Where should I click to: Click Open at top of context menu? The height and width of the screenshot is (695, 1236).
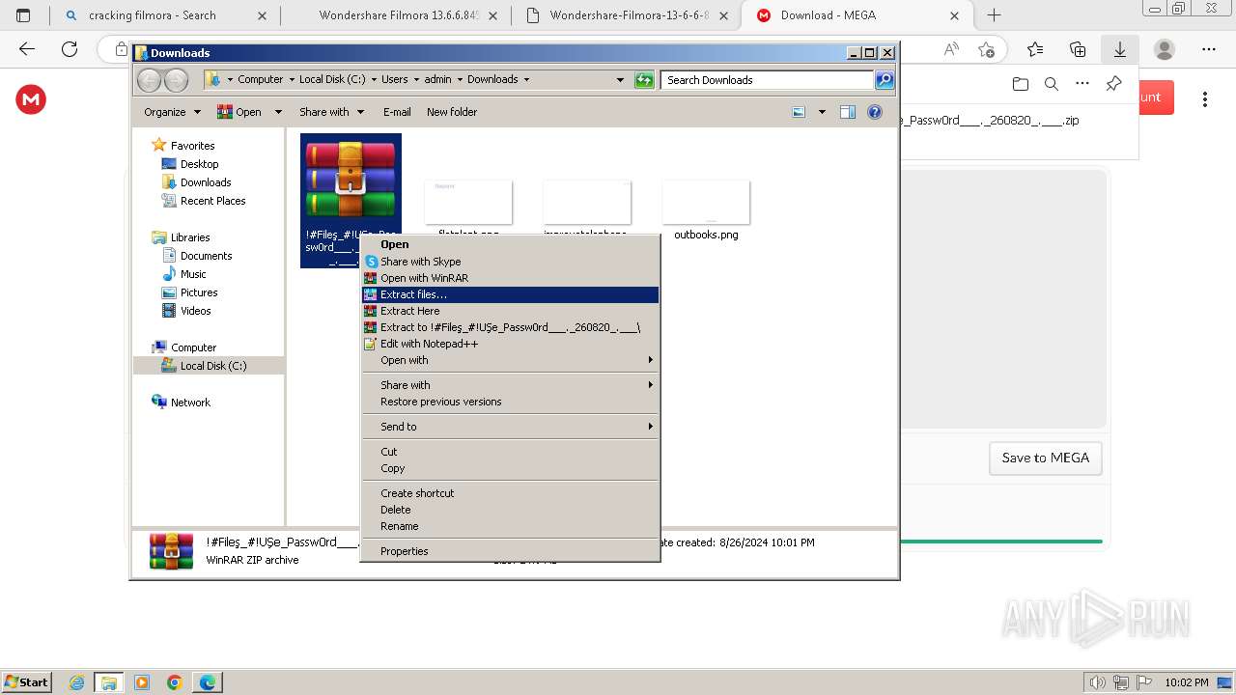(510, 244)
